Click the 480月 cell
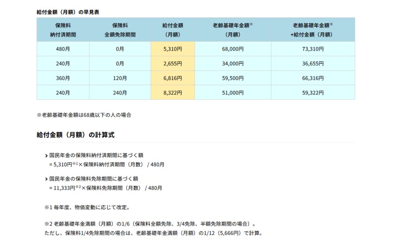 click(63, 49)
